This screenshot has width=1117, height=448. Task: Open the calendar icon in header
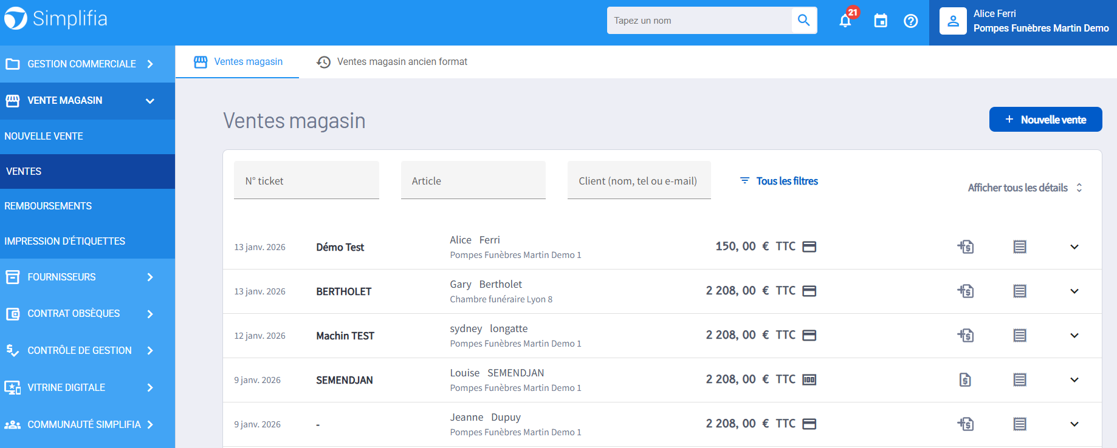[x=880, y=21]
